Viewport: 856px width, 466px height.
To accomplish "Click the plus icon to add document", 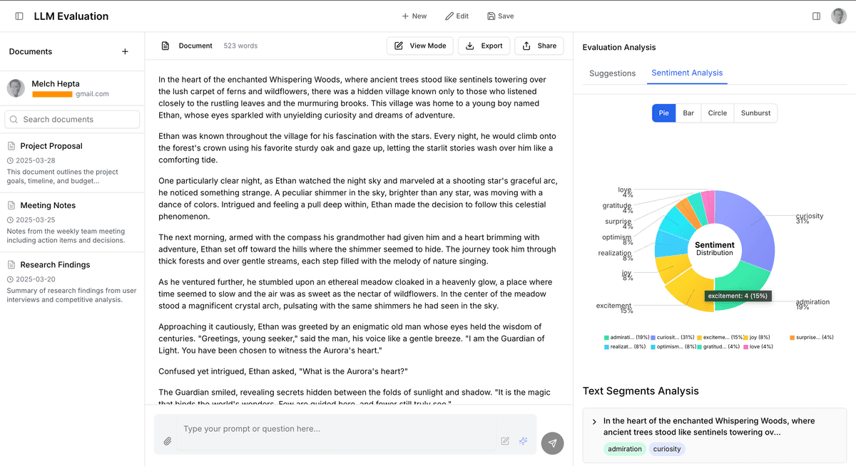I will (x=126, y=51).
